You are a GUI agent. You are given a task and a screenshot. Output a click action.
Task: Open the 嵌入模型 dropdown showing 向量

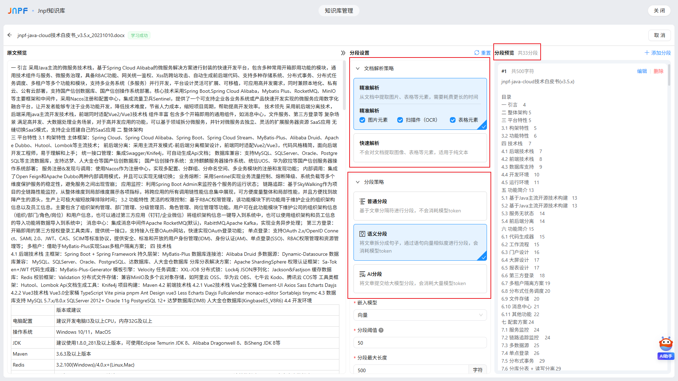420,315
